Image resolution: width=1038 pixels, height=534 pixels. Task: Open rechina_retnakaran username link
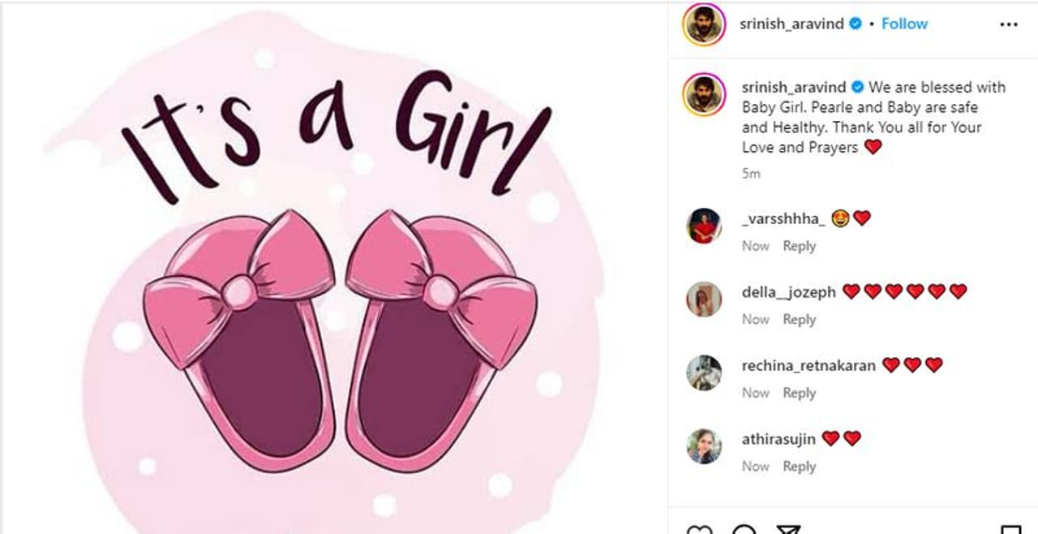click(808, 366)
